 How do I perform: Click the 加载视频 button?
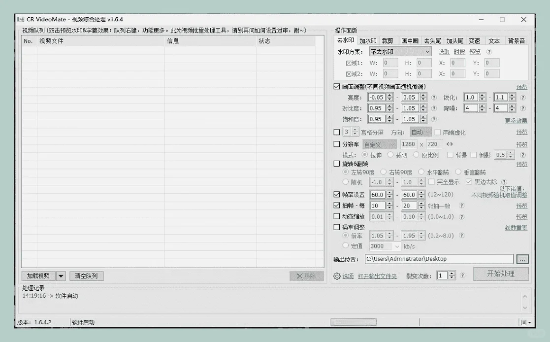[x=38, y=276]
